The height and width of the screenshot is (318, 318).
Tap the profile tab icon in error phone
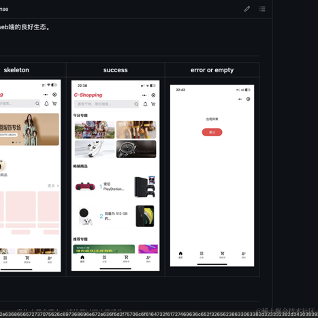click(244, 253)
